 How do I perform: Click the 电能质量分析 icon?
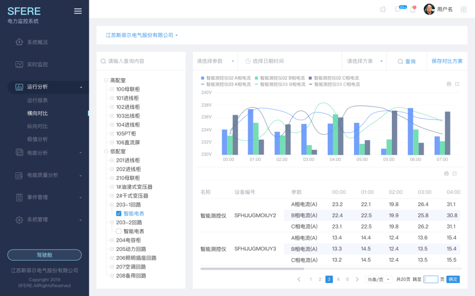(19, 175)
